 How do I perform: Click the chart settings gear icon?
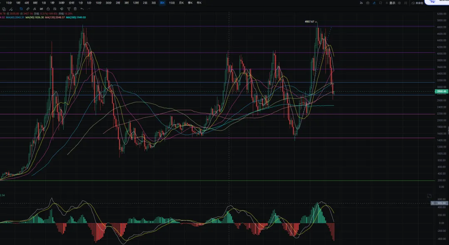(400, 3)
